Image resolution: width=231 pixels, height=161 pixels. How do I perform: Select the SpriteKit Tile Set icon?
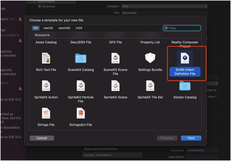click(x=150, y=86)
